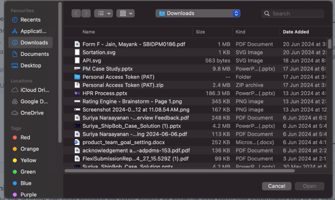Image resolution: width=335 pixels, height=200 pixels.
Task: Click the Google Drive icon in Locations
Action: [x=15, y=102]
